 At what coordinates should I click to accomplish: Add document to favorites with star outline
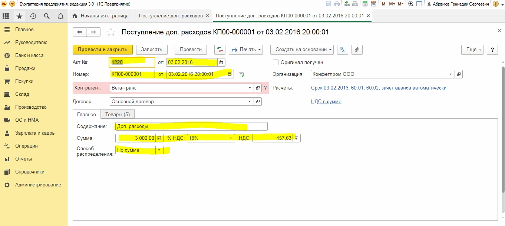click(111, 32)
